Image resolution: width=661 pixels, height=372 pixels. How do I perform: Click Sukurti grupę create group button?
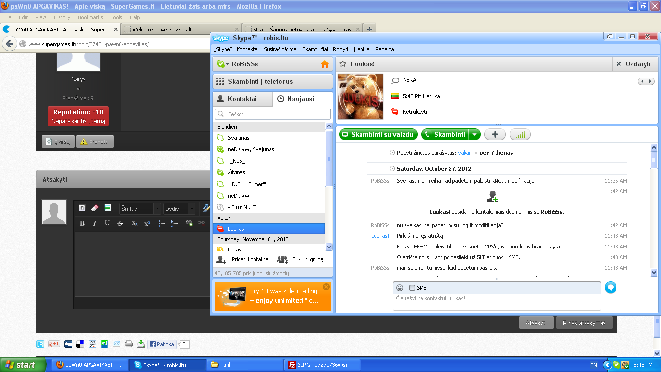coord(303,259)
